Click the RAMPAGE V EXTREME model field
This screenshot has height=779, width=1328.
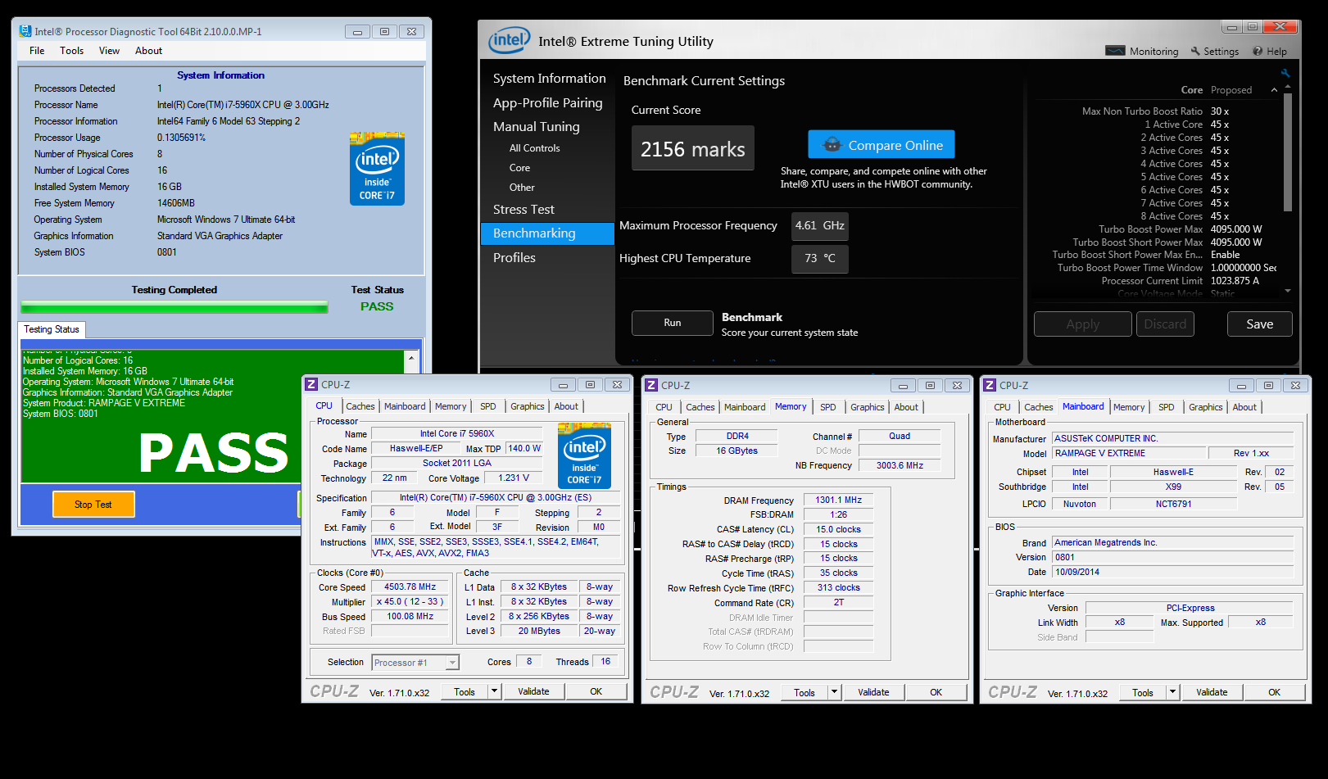(1129, 453)
